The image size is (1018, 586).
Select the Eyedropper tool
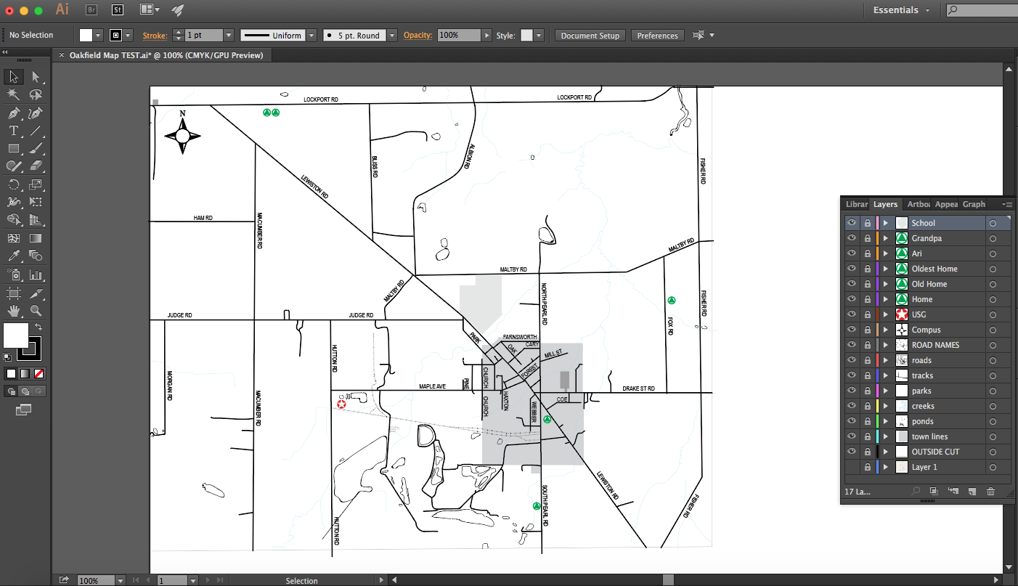[x=14, y=256]
